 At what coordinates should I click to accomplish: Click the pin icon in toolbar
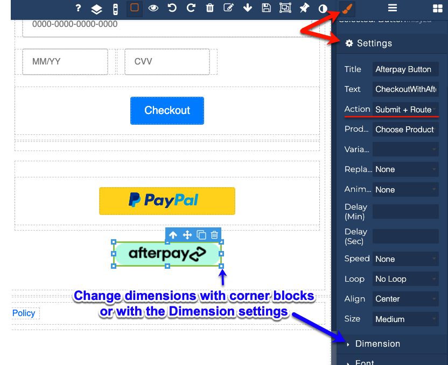pyautogui.click(x=304, y=8)
